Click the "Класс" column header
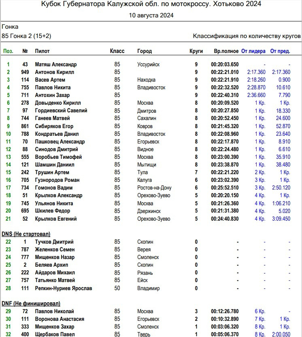The width and height of the screenshot is (302, 337). [117, 51]
